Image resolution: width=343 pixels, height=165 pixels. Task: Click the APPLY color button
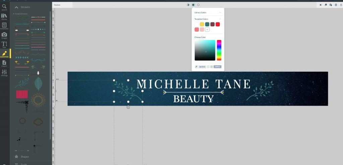pos(217,67)
